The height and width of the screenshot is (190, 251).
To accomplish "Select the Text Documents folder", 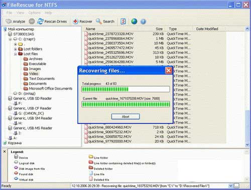I will coord(42,78).
